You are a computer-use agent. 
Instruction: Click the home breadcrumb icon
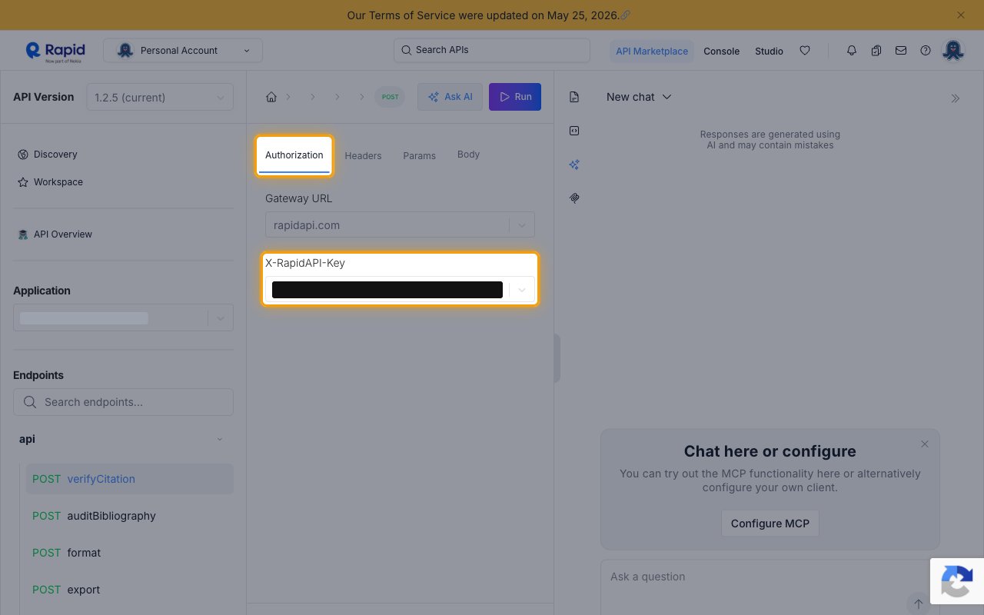point(271,97)
